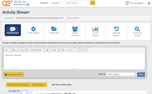Image resolution: width=152 pixels, height=94 pixels.
Task: Open the text color dropdown arrow
Action: click(51, 50)
